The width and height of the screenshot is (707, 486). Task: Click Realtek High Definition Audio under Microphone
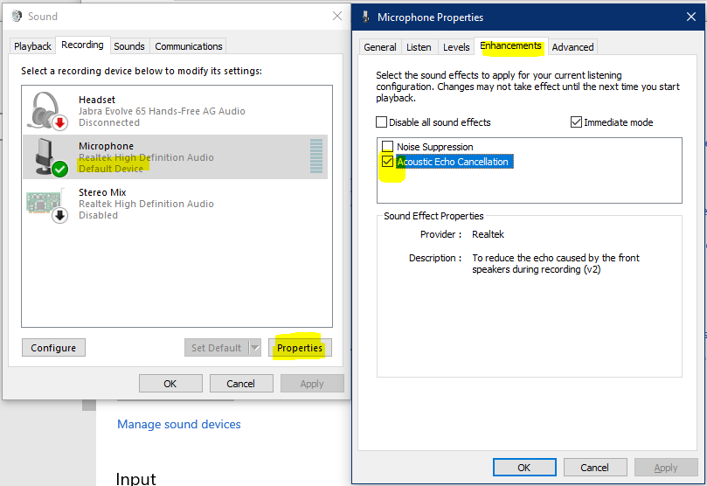pyautogui.click(x=146, y=157)
